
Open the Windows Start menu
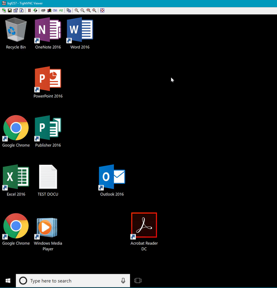click(x=8, y=281)
